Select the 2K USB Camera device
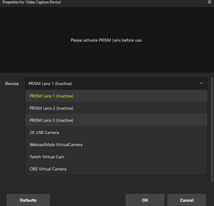Viewport: 214px width, 206px height. [x=44, y=133]
